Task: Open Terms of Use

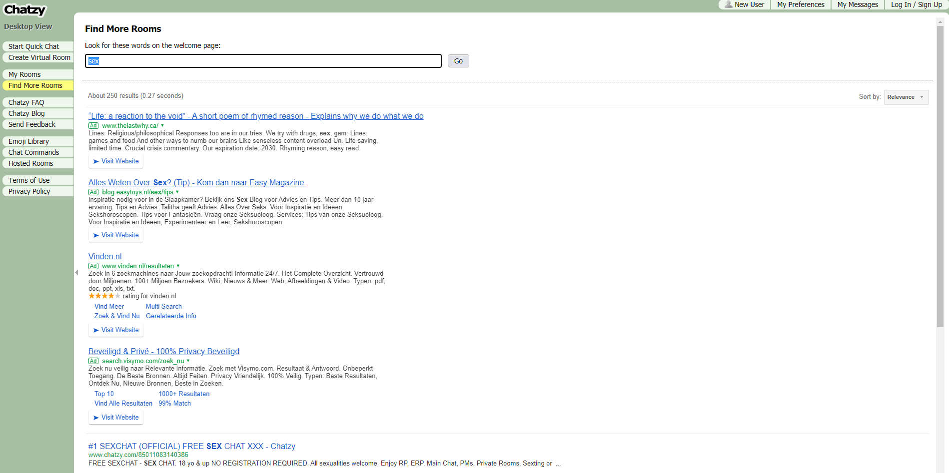Action: 38,180
